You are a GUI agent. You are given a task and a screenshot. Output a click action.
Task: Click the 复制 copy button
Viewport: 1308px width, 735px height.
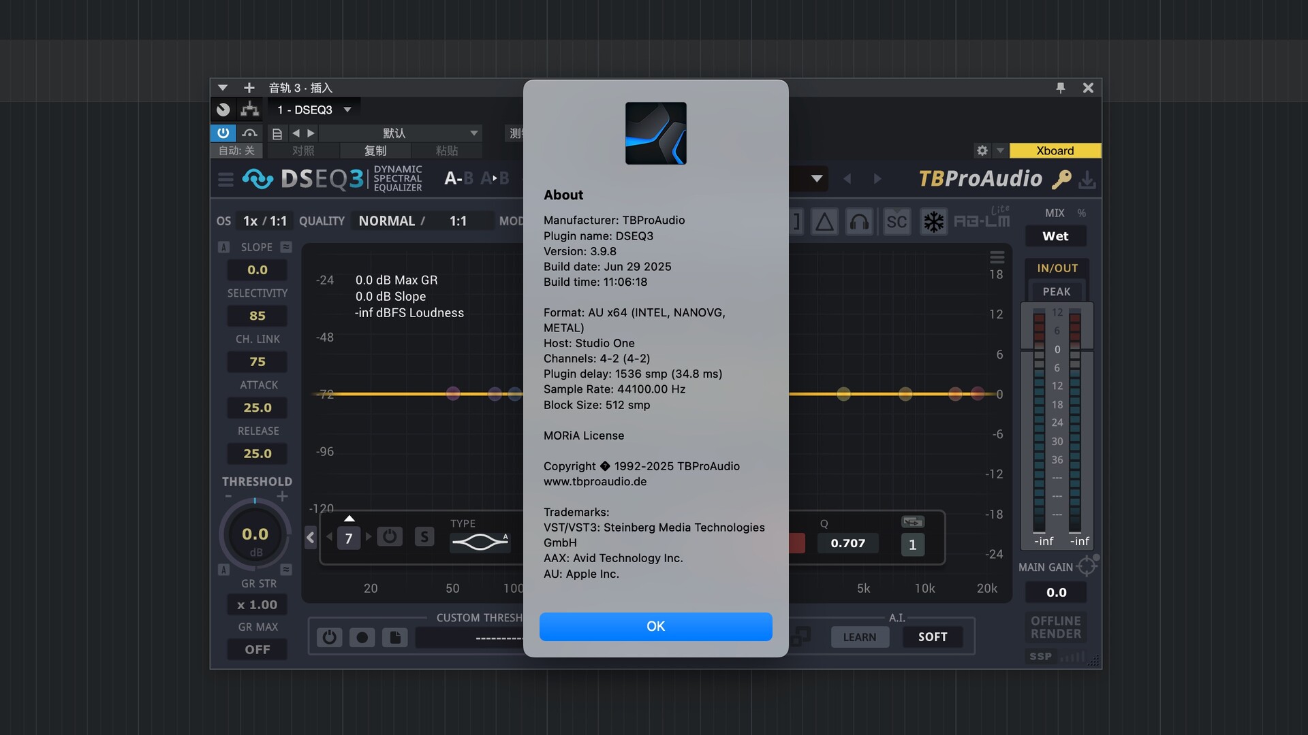[x=375, y=151]
